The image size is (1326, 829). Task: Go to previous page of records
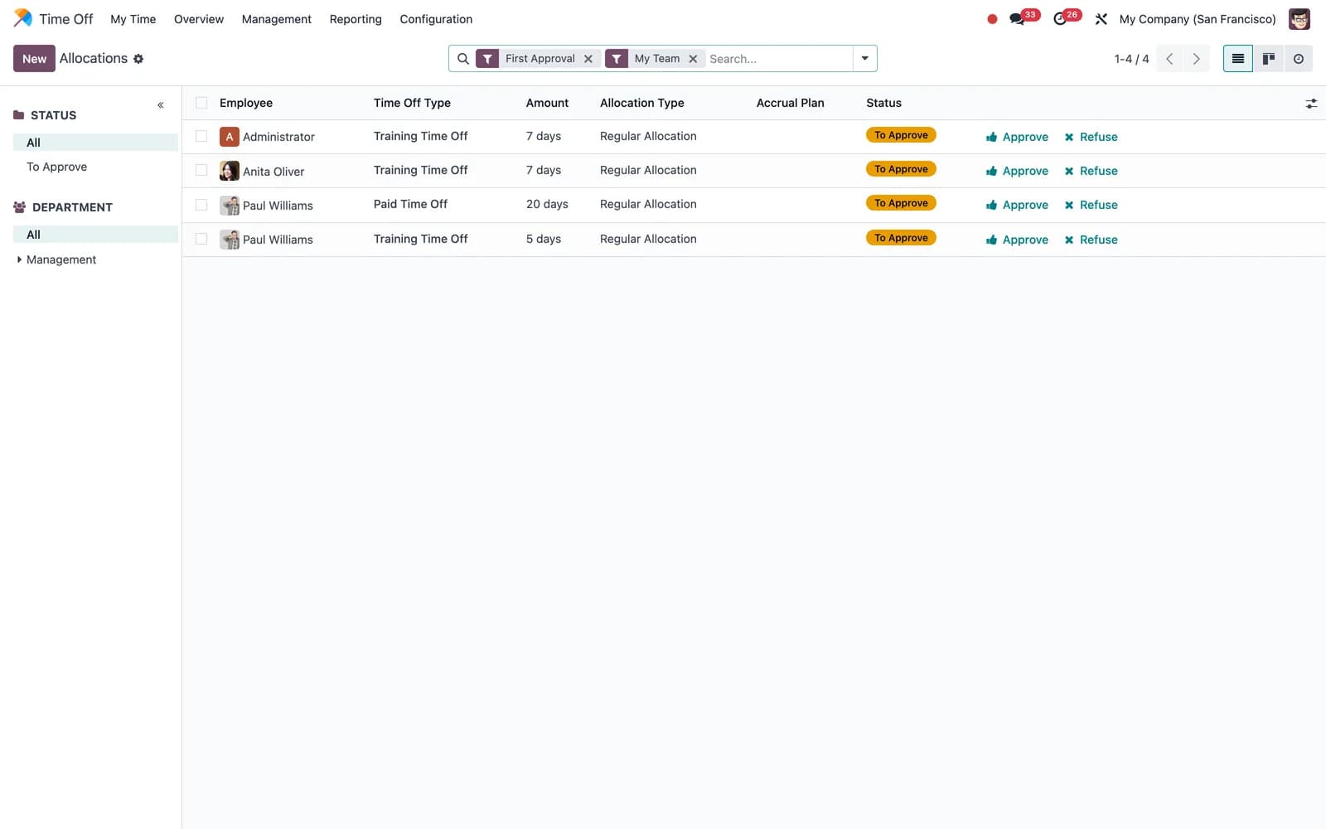(1169, 59)
